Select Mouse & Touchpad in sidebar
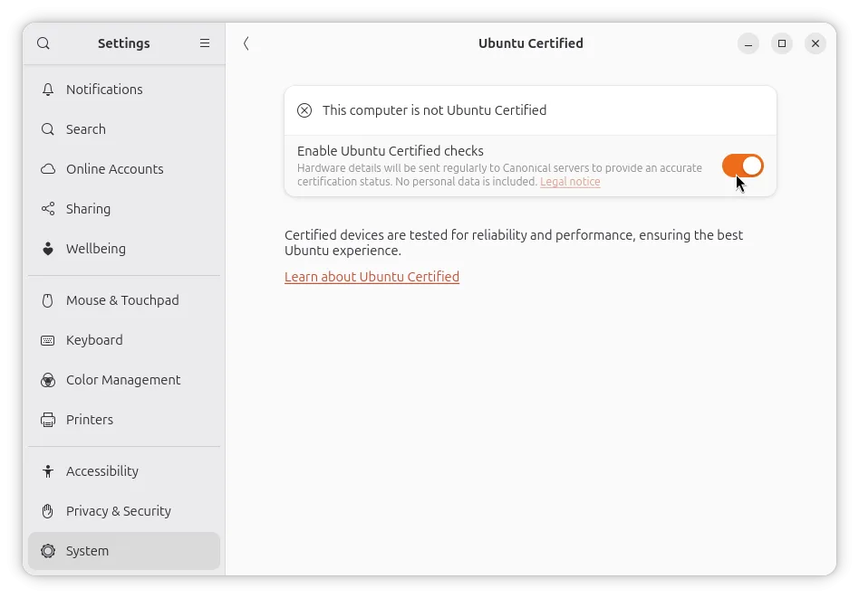Viewport: 859px width, 598px height. (124, 300)
